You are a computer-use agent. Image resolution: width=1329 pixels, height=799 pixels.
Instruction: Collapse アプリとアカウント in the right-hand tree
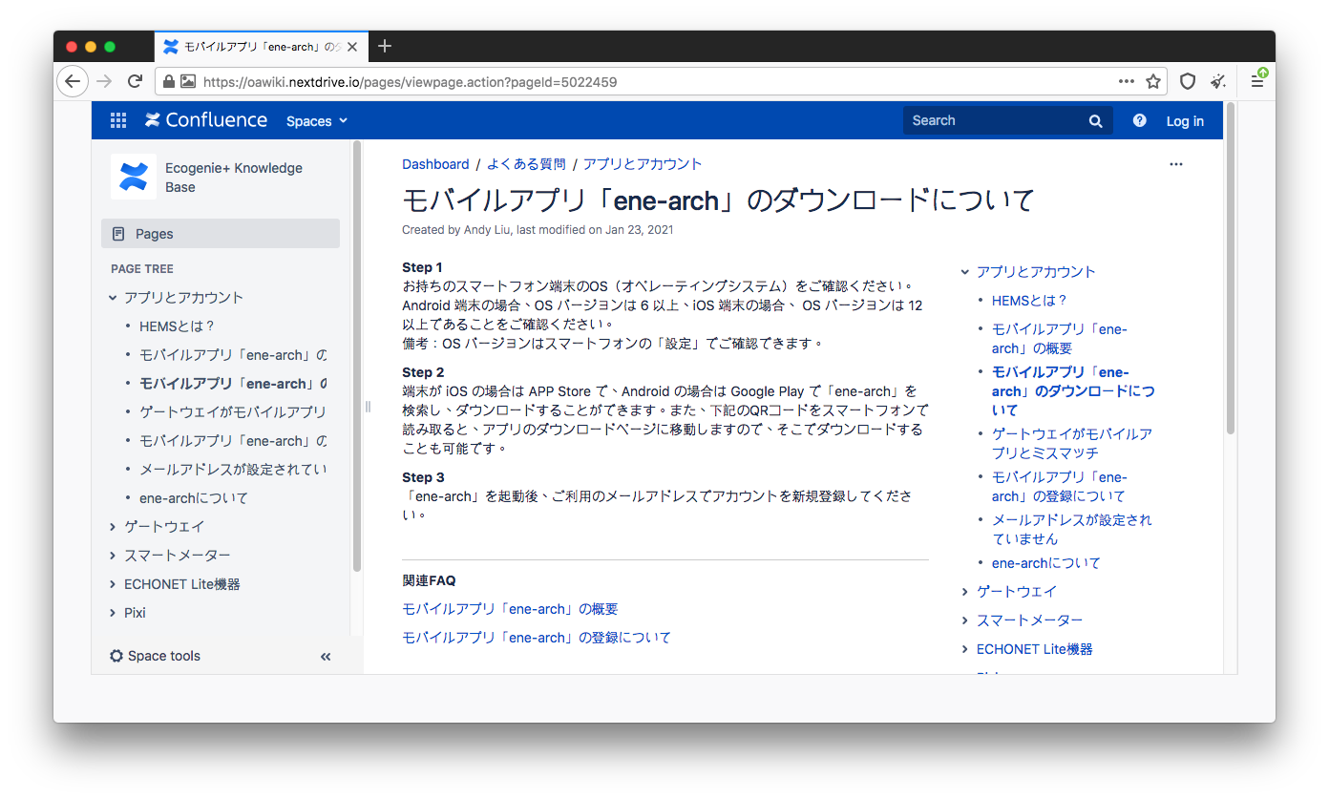964,272
